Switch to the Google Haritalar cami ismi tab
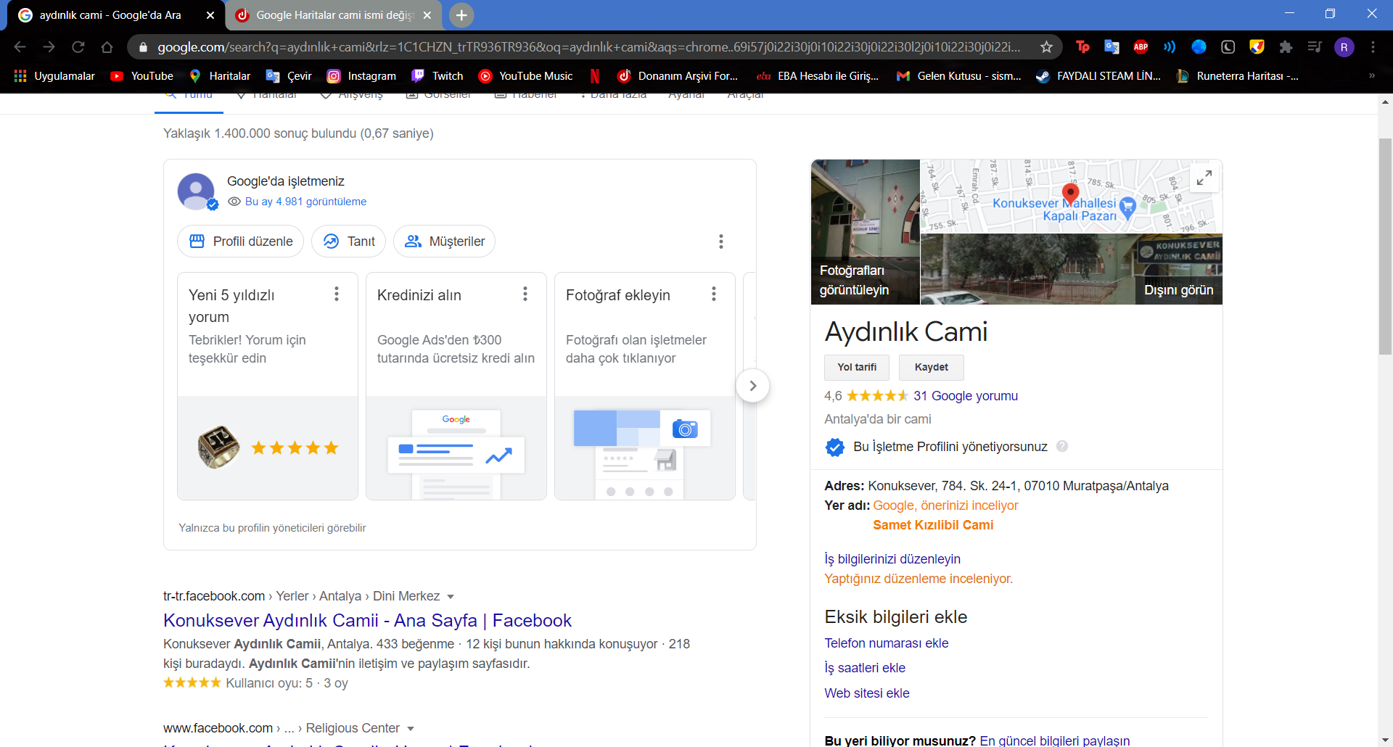1393x747 pixels. [334, 15]
